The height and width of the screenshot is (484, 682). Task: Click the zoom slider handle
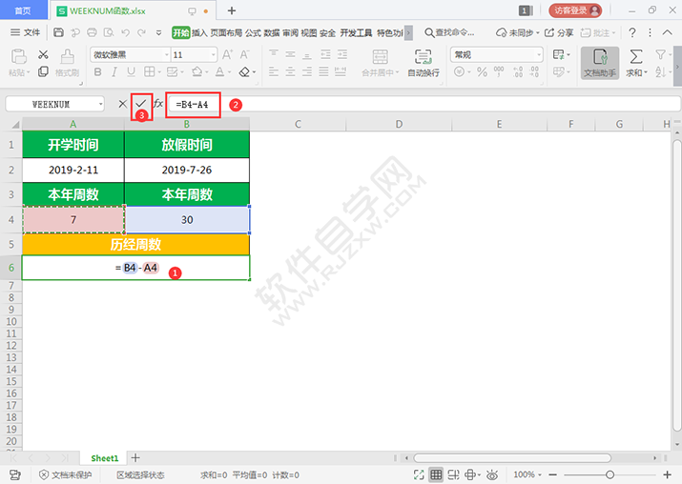click(610, 474)
